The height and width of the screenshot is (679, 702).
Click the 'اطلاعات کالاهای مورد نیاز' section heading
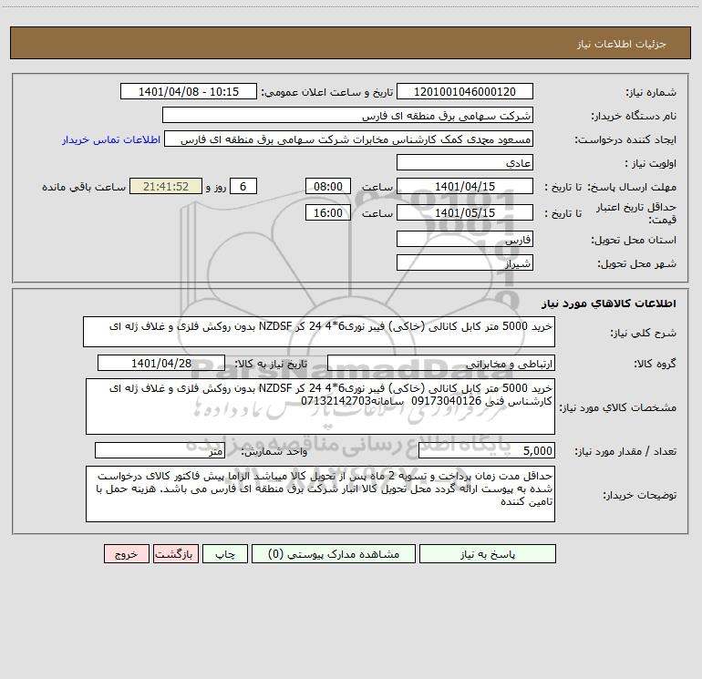pyautogui.click(x=608, y=303)
